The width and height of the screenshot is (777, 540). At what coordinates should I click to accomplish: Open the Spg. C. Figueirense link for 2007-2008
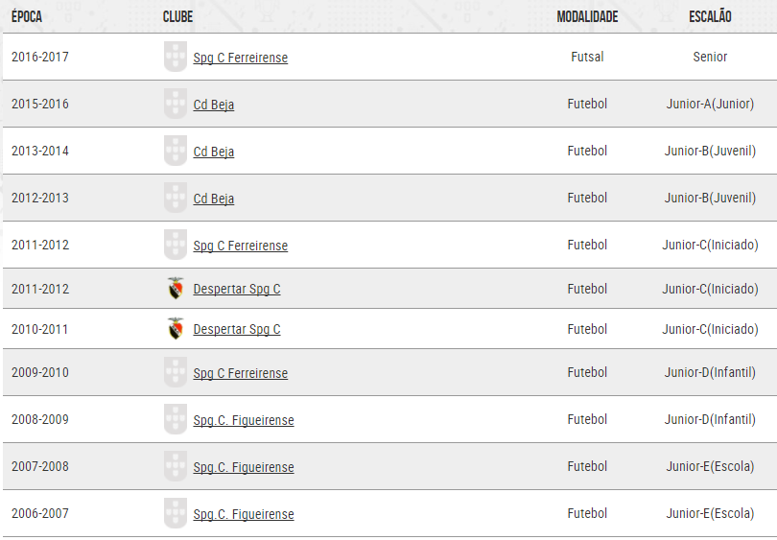click(243, 467)
